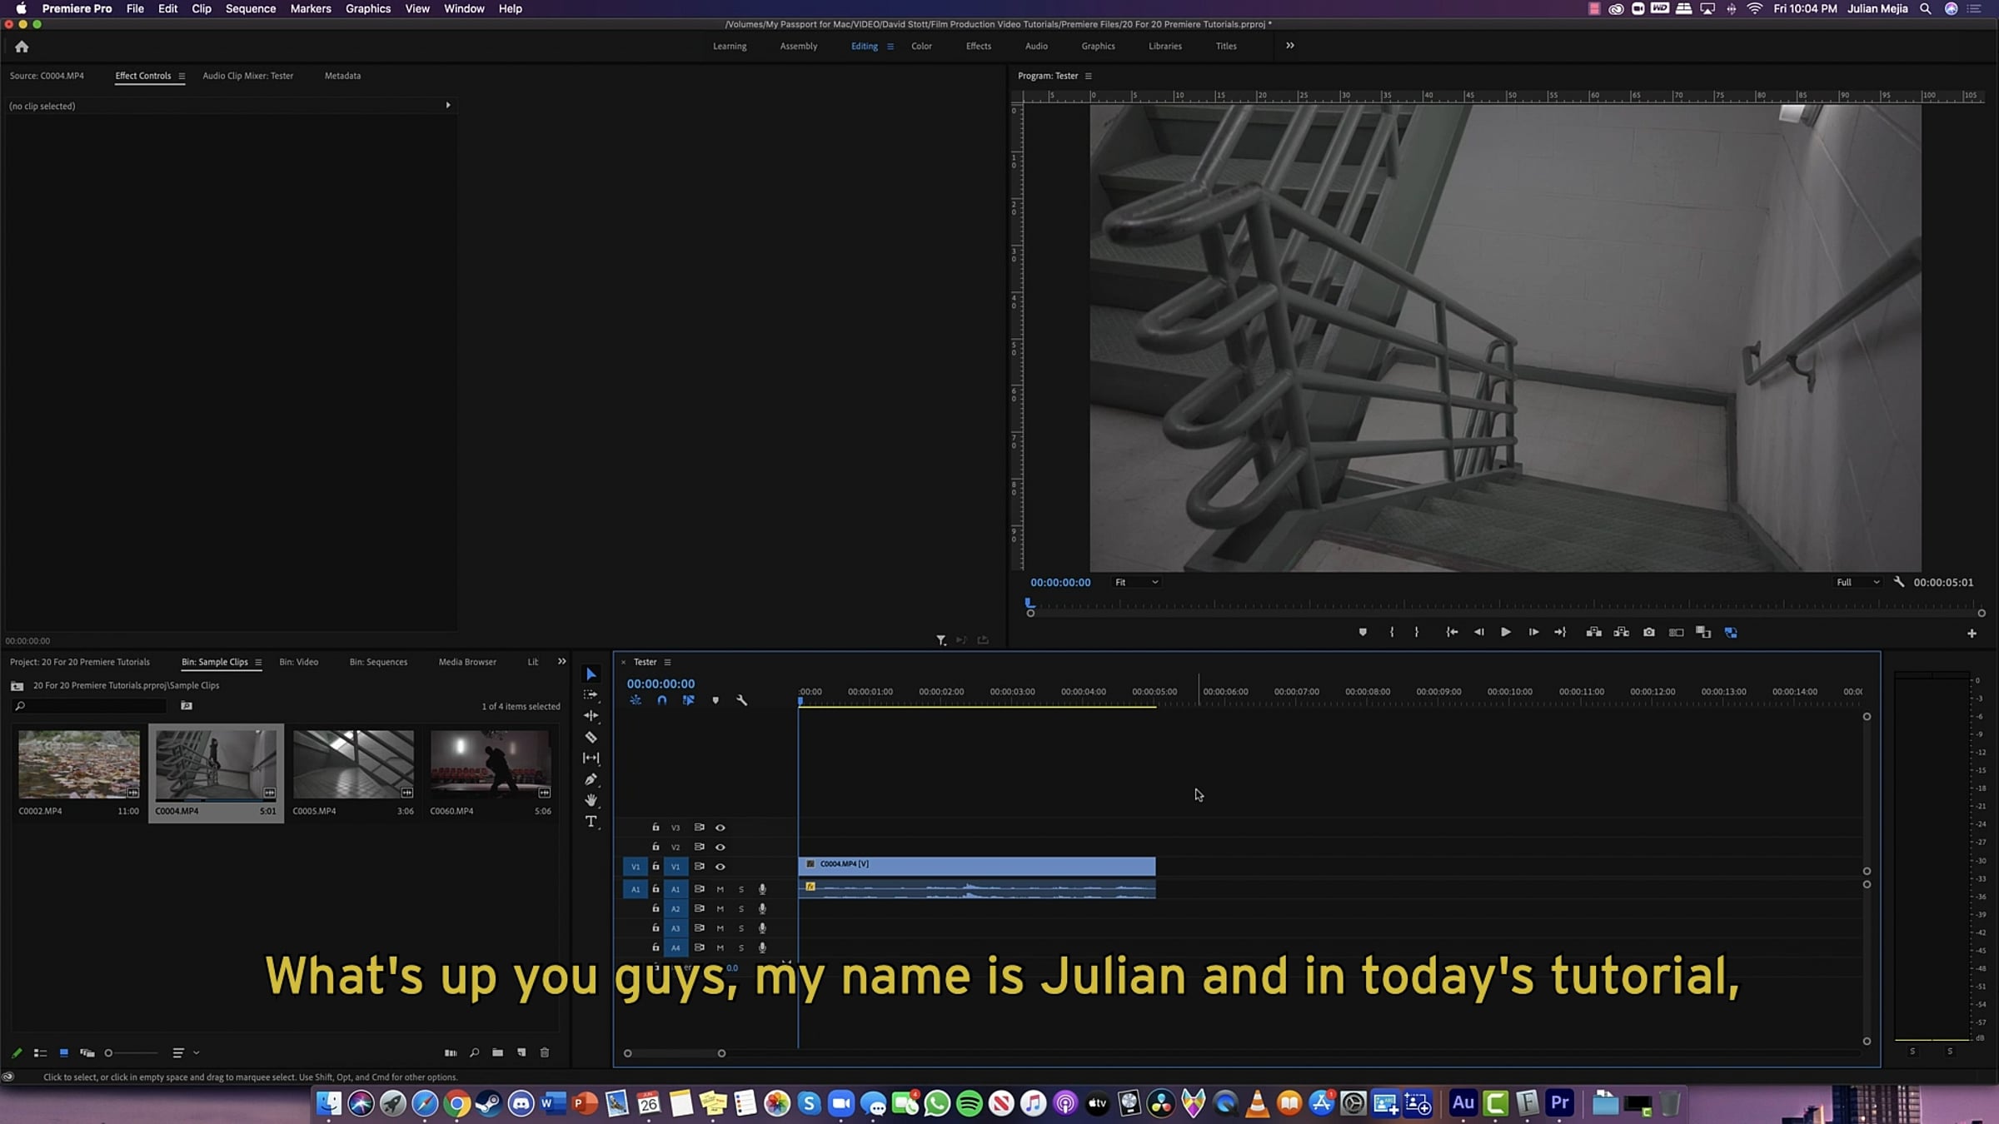Select the Hand tool
This screenshot has height=1124, width=1999.
(x=591, y=800)
